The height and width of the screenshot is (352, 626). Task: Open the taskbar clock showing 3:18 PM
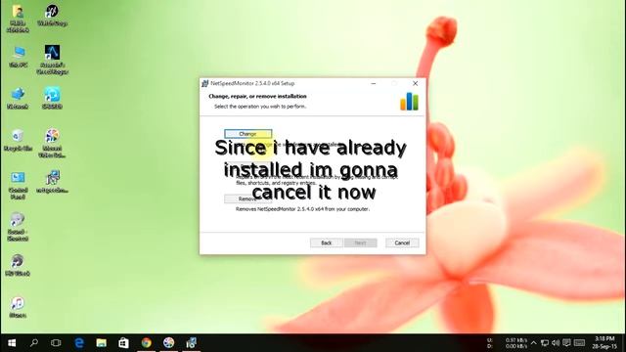tap(604, 343)
